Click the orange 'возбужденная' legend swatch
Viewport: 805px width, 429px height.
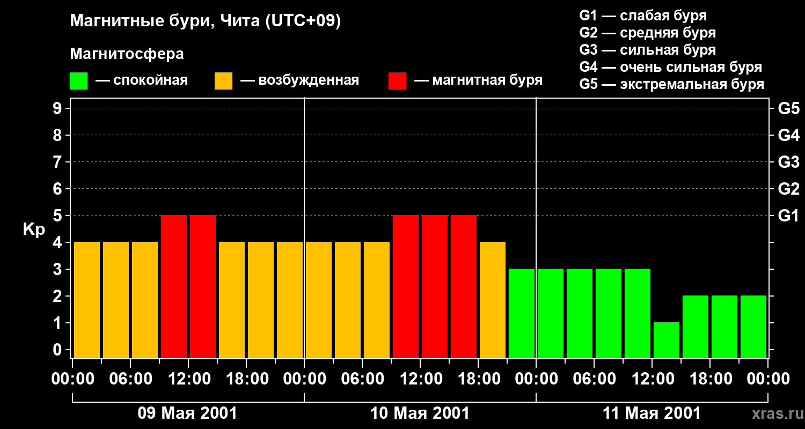224,81
